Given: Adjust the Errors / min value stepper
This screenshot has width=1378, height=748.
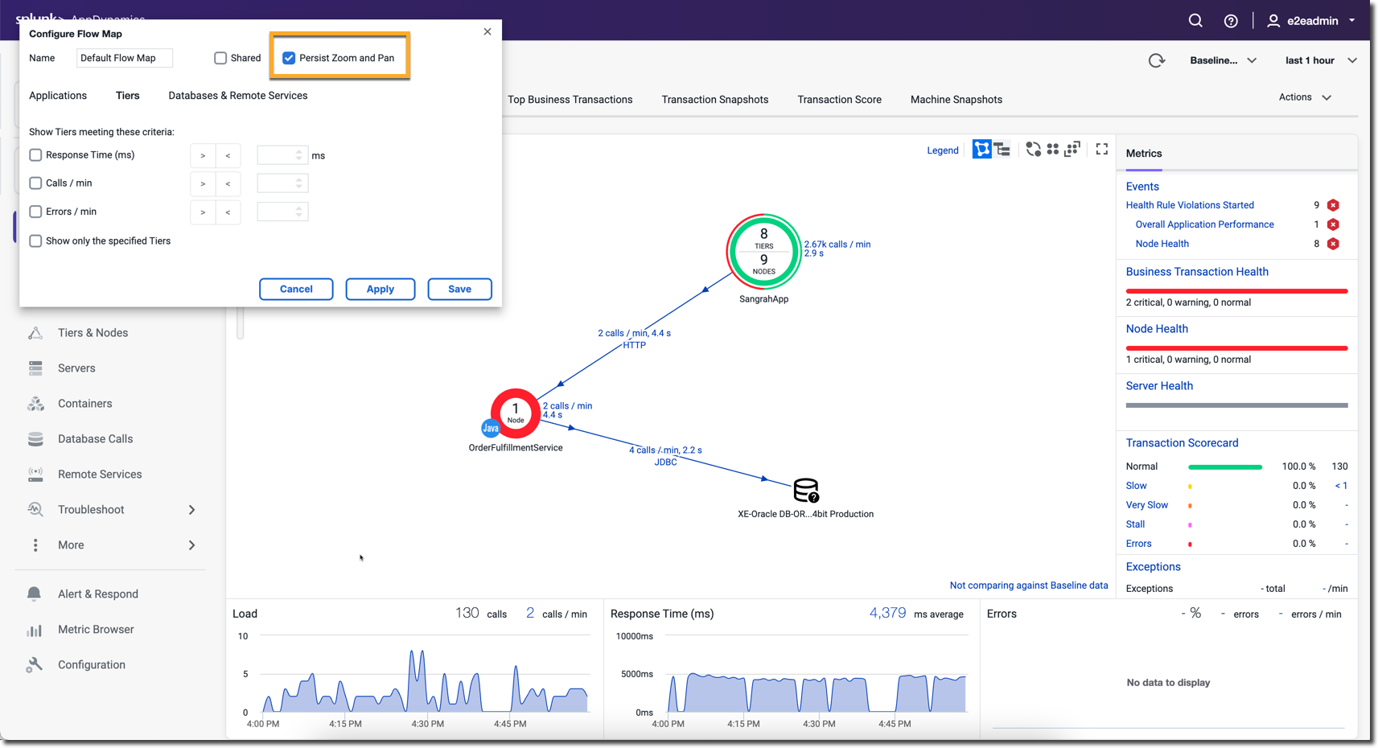Looking at the screenshot, I should tap(299, 212).
